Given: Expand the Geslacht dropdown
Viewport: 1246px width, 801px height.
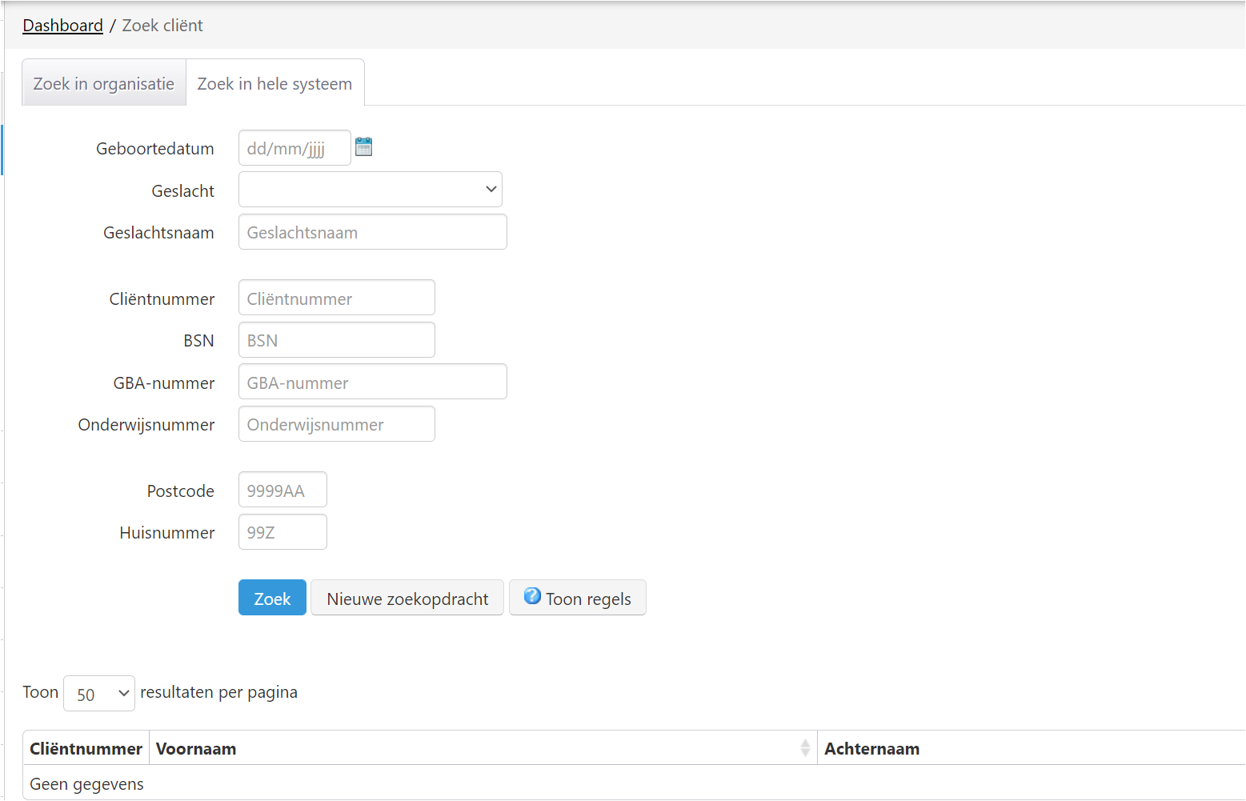Looking at the screenshot, I should pos(371,190).
